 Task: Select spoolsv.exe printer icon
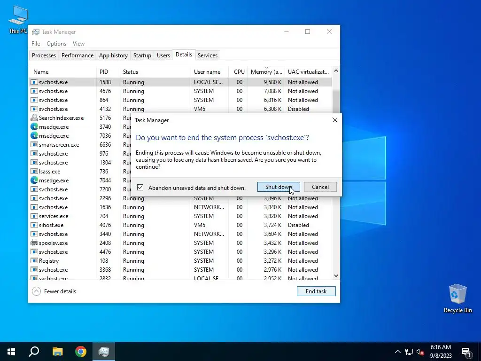coord(34,243)
